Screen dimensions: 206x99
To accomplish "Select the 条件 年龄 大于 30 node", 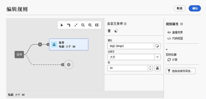I will 69,44.
